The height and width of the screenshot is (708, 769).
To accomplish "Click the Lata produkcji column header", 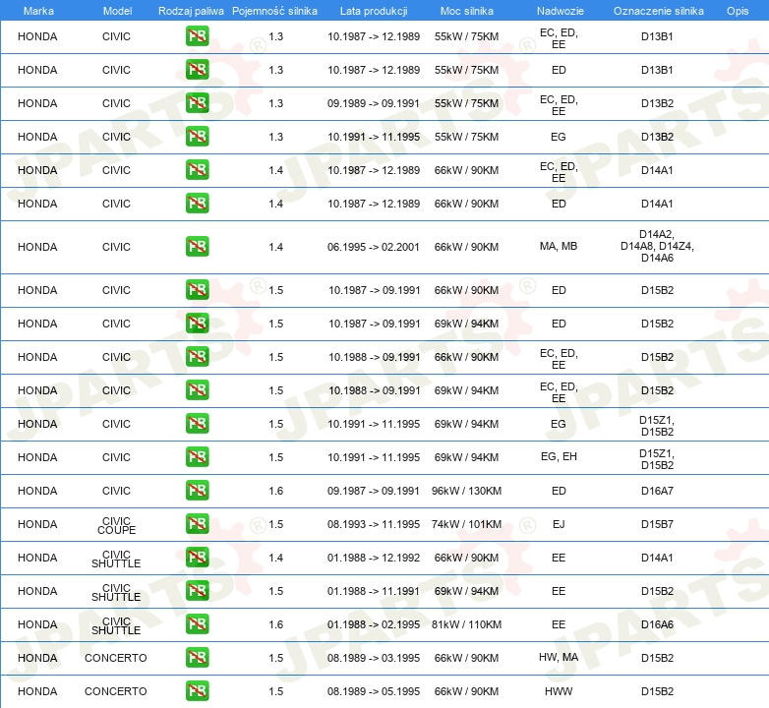I will click(374, 11).
